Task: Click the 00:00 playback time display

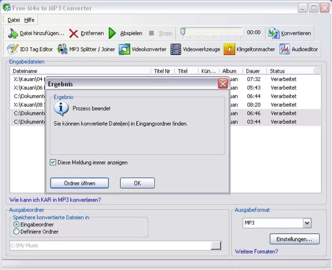Action: tap(254, 32)
